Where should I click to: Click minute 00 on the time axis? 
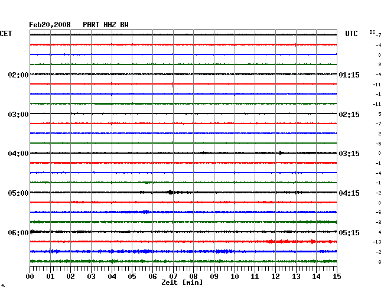(30, 276)
